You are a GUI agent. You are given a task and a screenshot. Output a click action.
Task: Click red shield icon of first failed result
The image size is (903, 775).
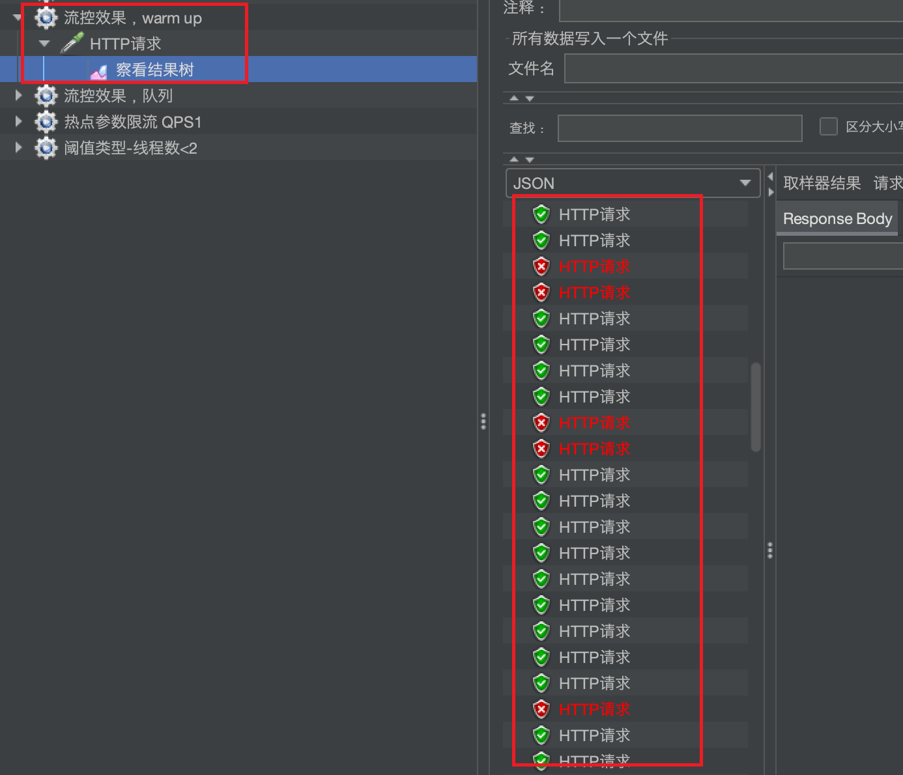click(541, 266)
